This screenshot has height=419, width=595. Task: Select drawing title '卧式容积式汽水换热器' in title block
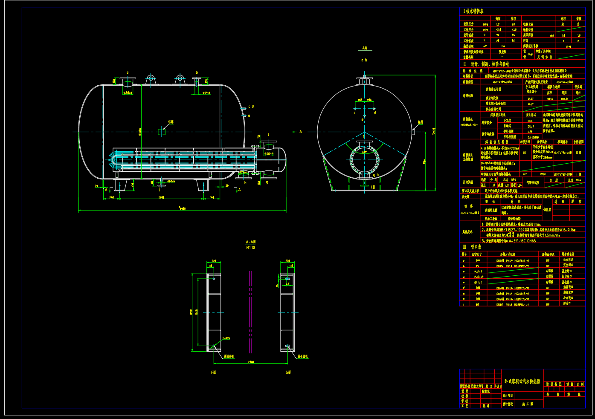point(522,382)
